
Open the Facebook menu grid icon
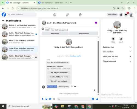click(121, 15)
